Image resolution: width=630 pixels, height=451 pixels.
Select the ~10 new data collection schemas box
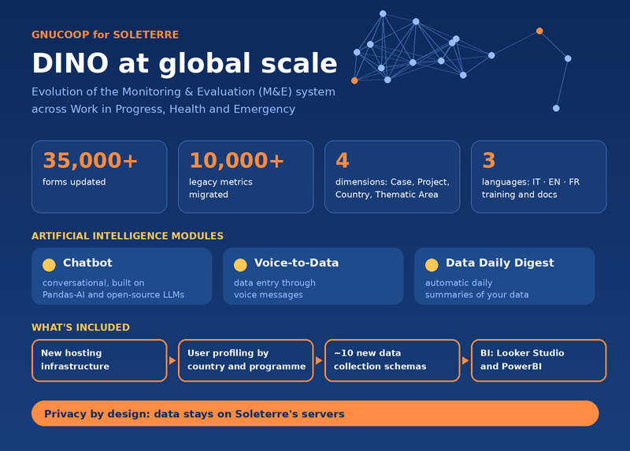pyautogui.click(x=392, y=360)
